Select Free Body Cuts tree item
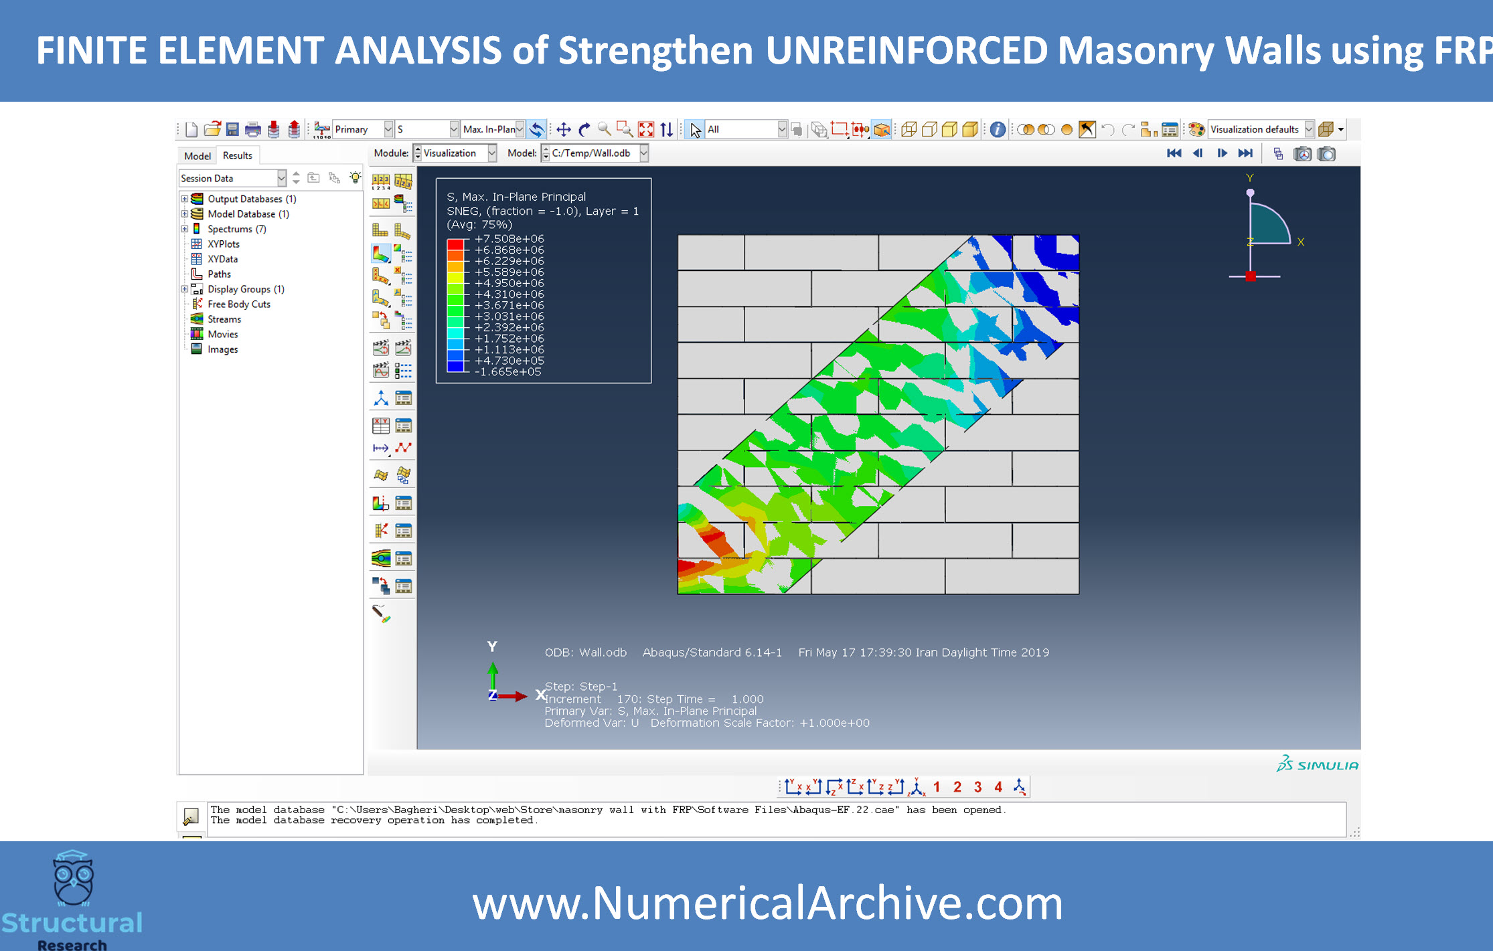Viewport: 1493px width, 951px height. coord(238,305)
